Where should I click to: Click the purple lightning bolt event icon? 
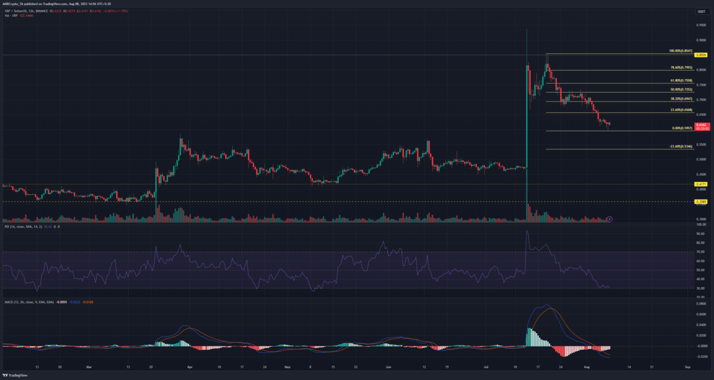click(609, 219)
